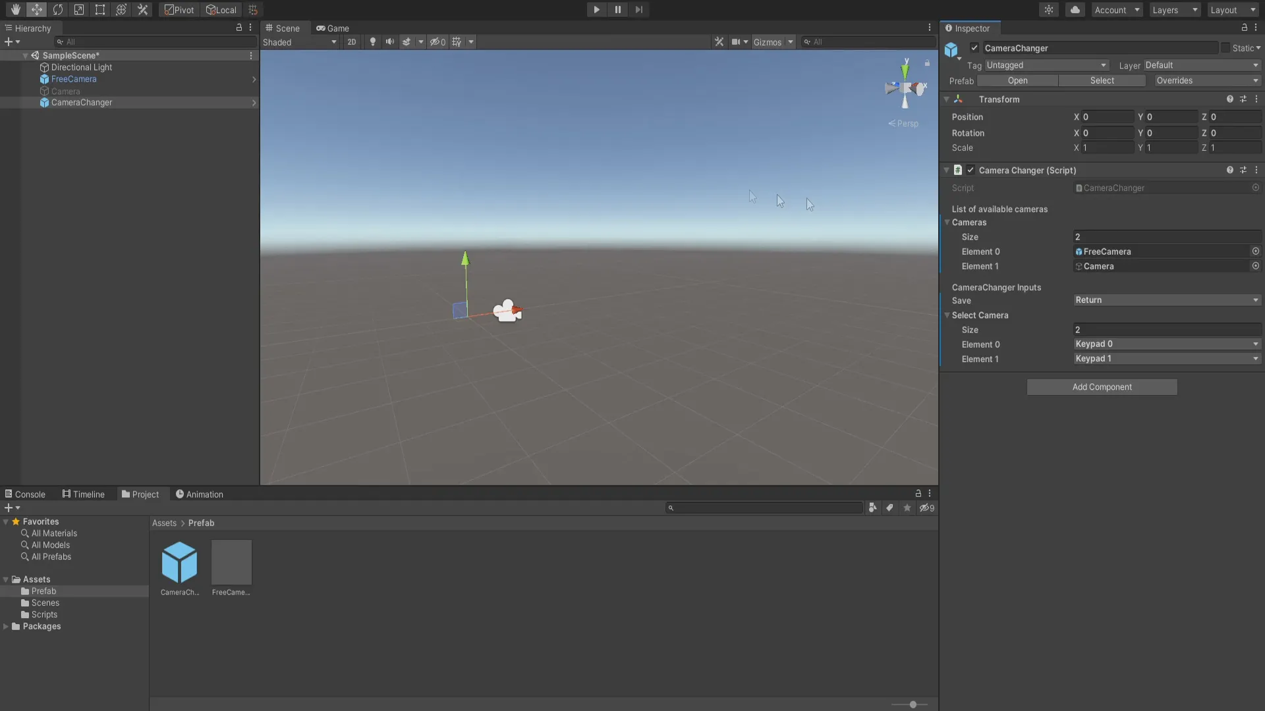Collapse the Cameras list foldout

[x=947, y=223]
